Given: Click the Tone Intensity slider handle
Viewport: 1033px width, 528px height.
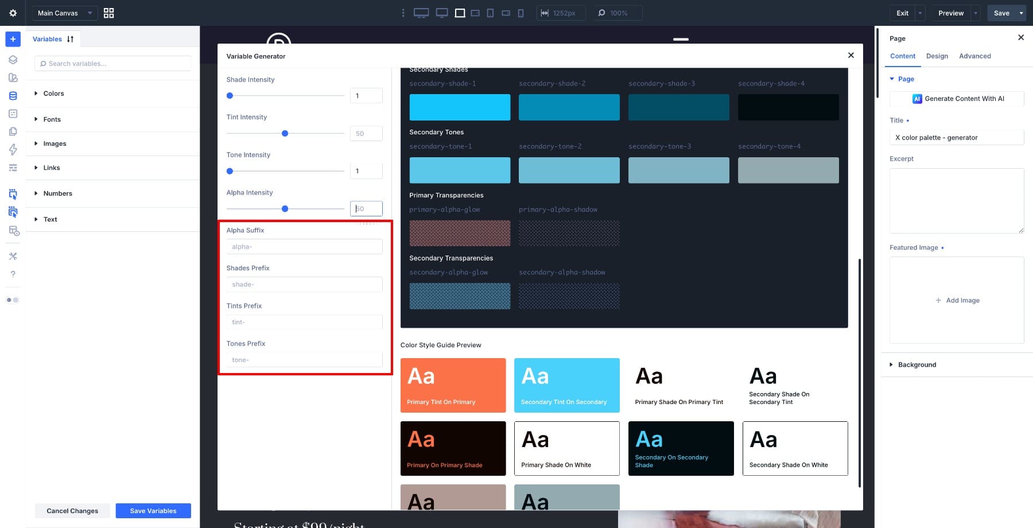Looking at the screenshot, I should click(x=230, y=171).
